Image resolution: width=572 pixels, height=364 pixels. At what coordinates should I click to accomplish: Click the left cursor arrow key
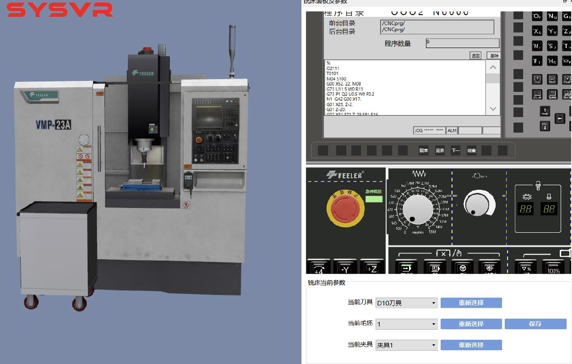pos(560,118)
